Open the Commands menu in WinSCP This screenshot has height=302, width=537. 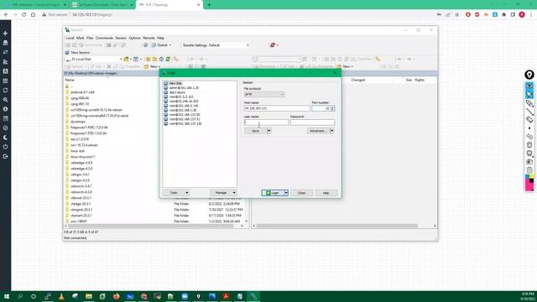(x=104, y=38)
